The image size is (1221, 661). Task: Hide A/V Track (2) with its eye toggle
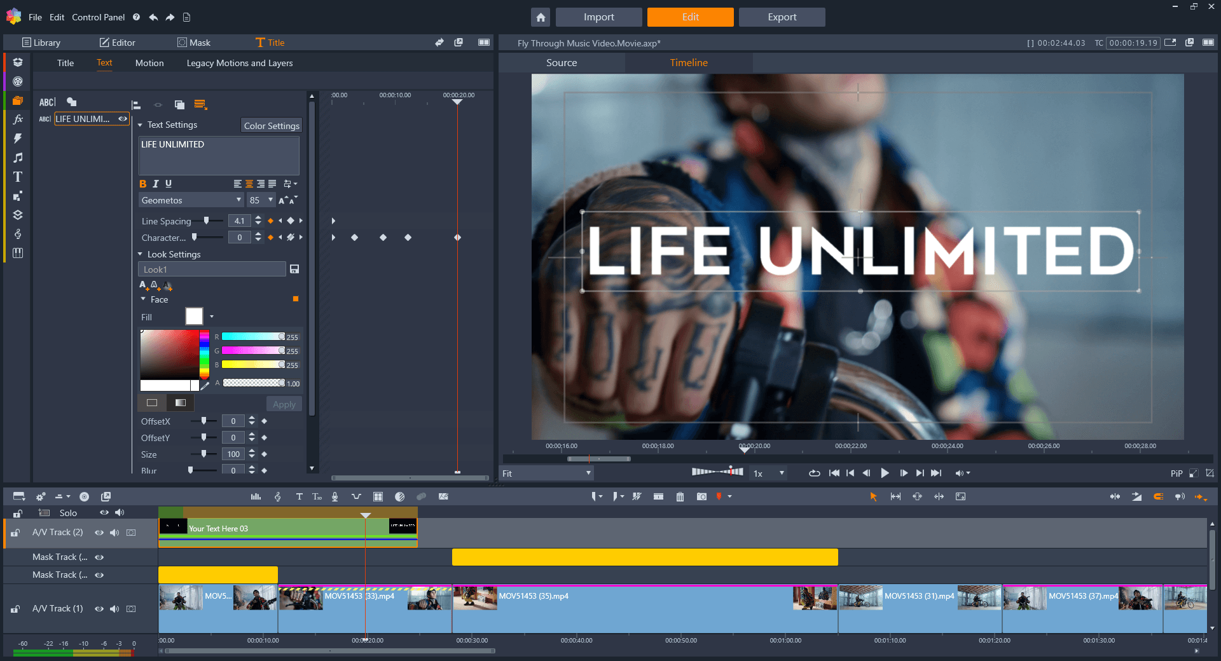click(99, 533)
